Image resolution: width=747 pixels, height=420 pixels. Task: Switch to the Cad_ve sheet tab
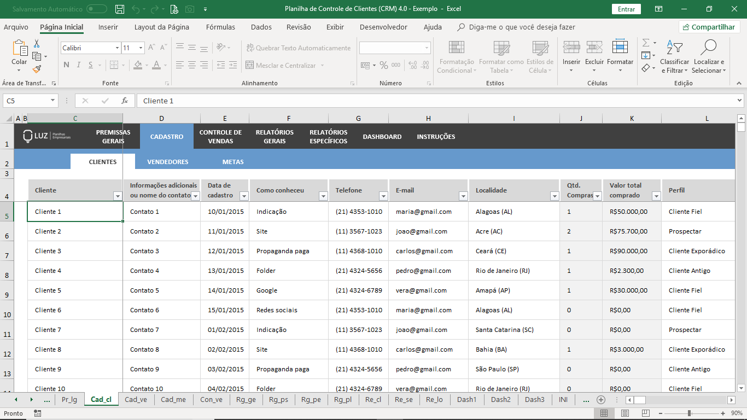(x=136, y=400)
